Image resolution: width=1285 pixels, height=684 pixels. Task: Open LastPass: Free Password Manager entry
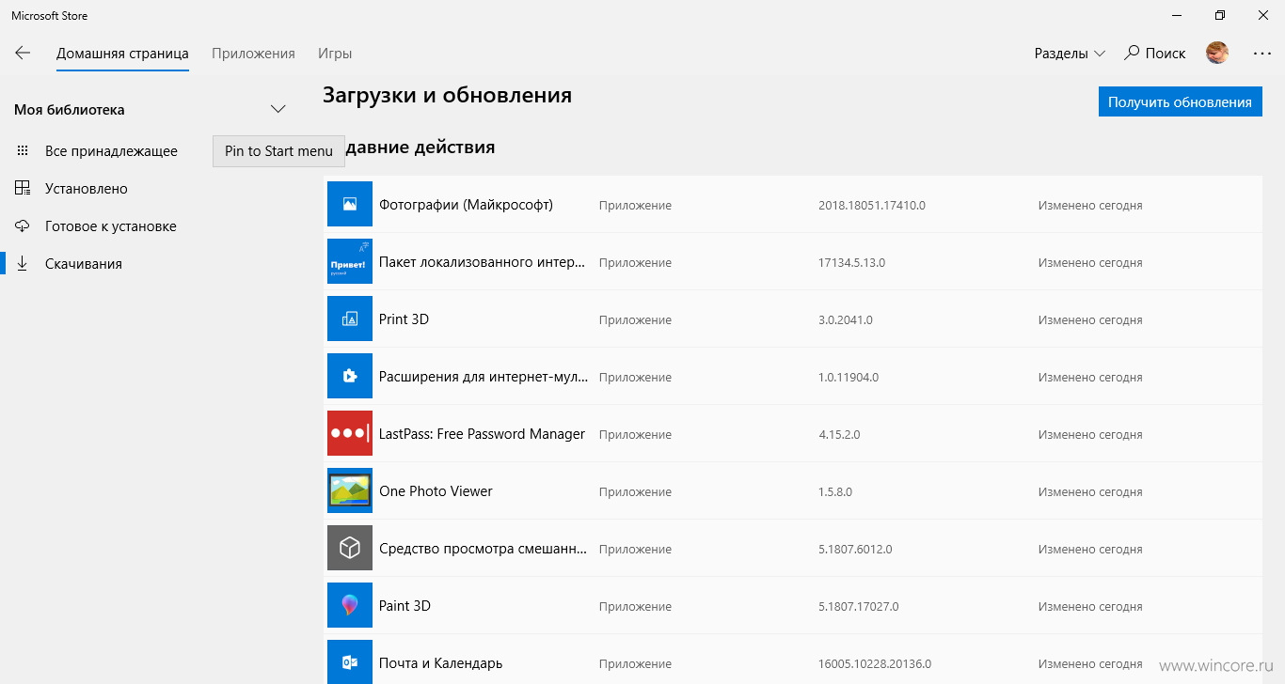(482, 434)
